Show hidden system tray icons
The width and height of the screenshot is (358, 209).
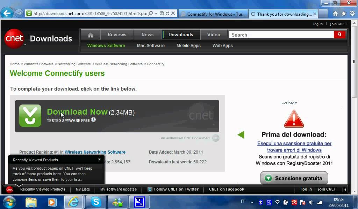pyautogui.click(x=252, y=202)
